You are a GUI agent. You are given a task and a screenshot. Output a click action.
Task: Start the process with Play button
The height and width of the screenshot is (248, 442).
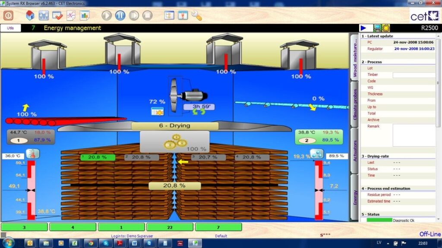(107, 15)
